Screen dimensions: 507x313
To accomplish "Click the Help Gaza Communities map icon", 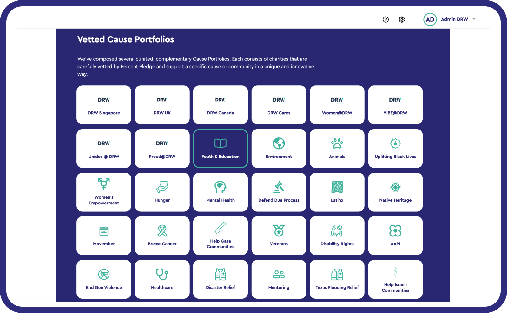I will pyautogui.click(x=221, y=228).
